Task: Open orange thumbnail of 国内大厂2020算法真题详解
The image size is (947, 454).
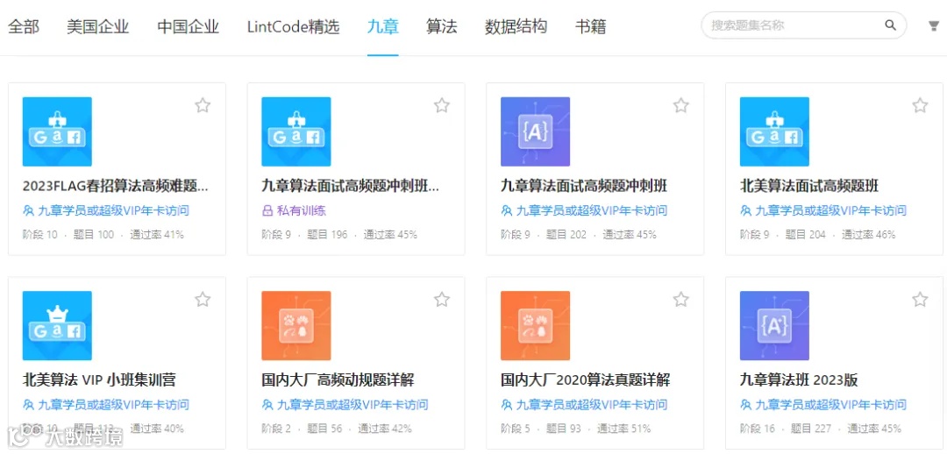Action: coord(535,325)
